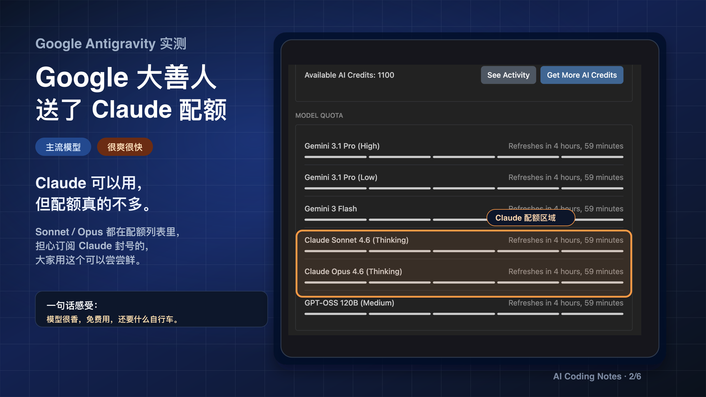Click the first quota progress bar of Gemini 3.1 Pro (High)
The image size is (706, 397).
coord(335,157)
